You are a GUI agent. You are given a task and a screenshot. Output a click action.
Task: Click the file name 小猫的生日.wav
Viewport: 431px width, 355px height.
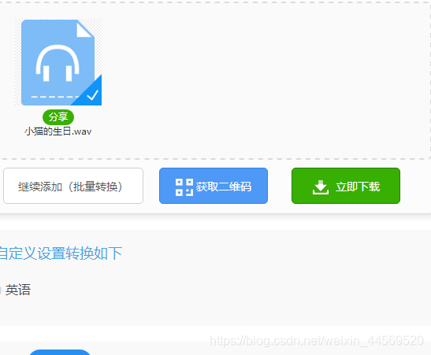[58, 131]
